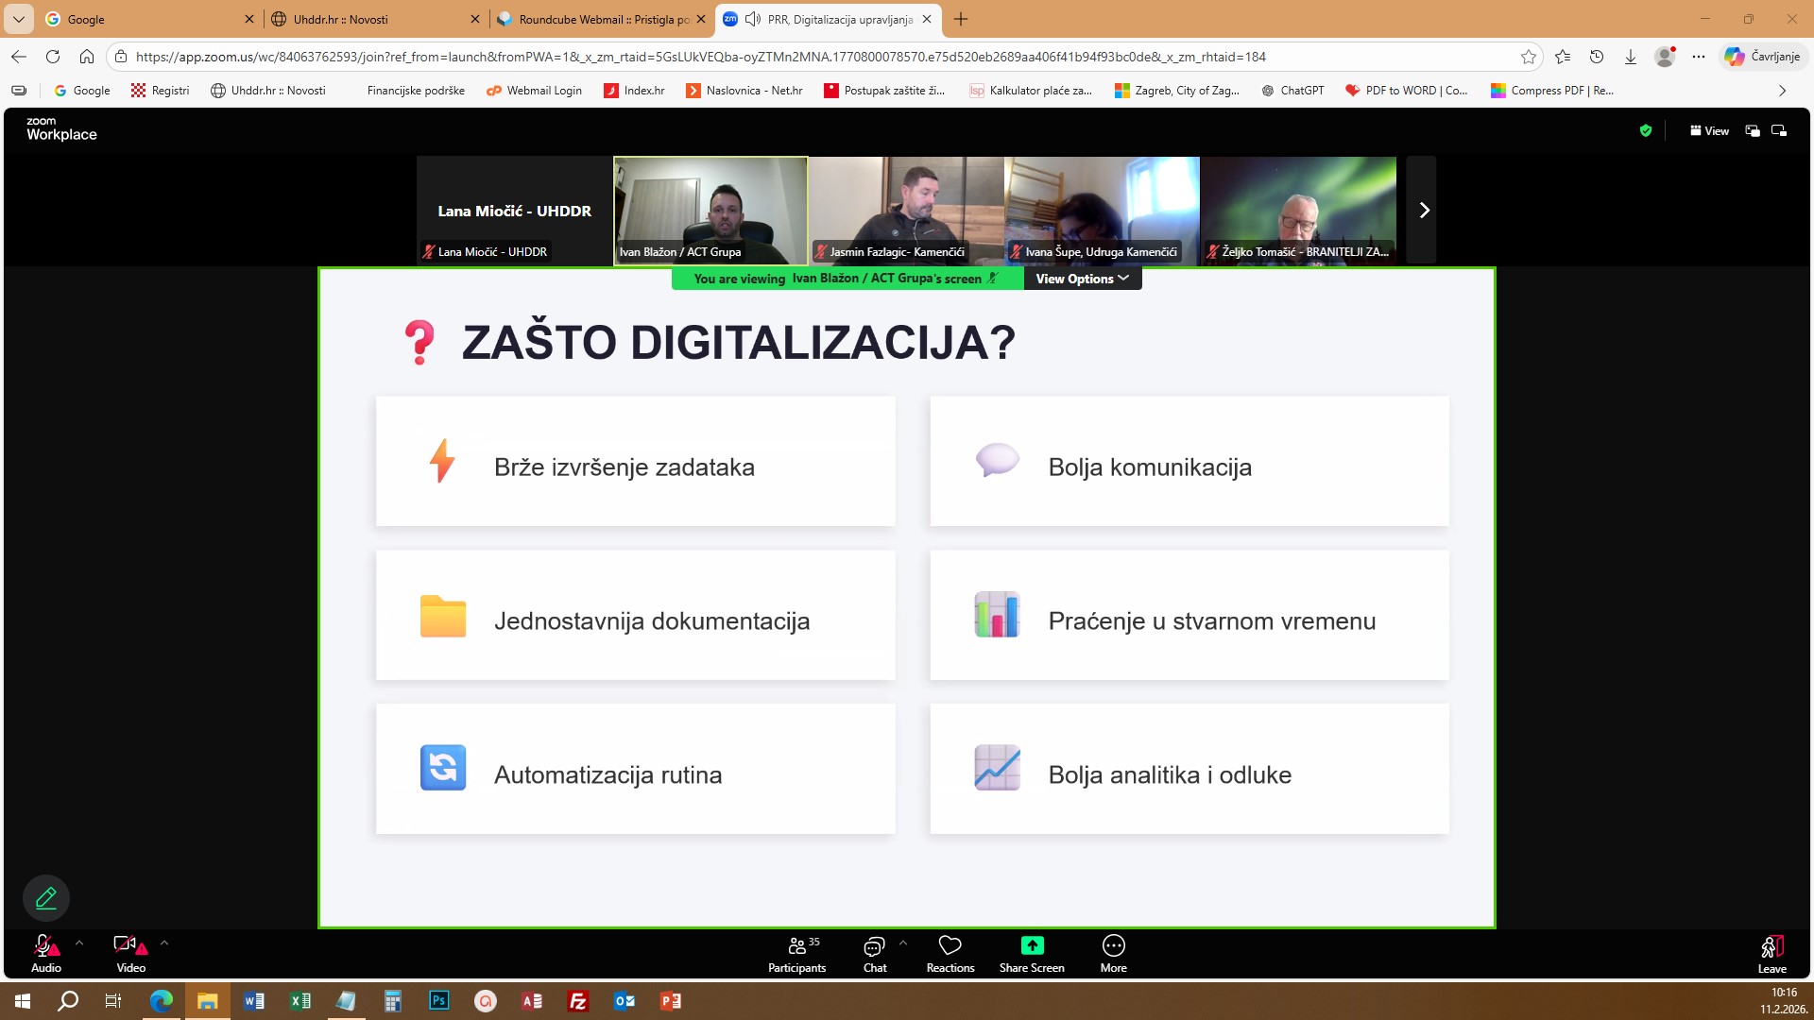The height and width of the screenshot is (1020, 1814).
Task: Click the encryption shield icon
Action: (x=1646, y=131)
